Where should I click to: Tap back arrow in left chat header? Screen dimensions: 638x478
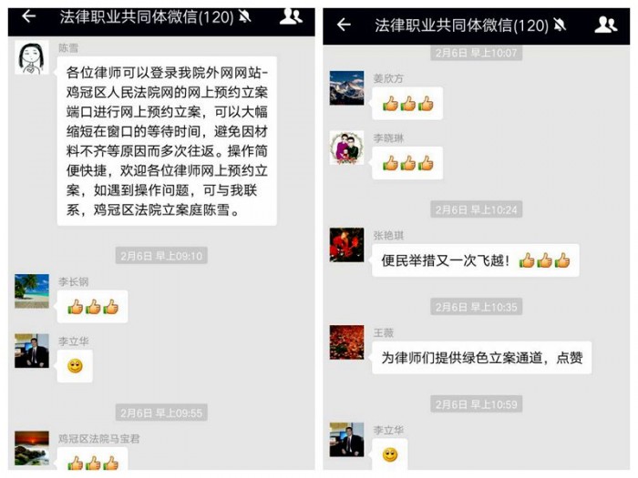[29, 16]
